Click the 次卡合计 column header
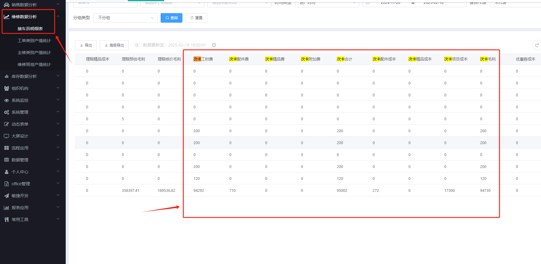Image resolution: width=541 pixels, height=264 pixels. click(x=344, y=59)
